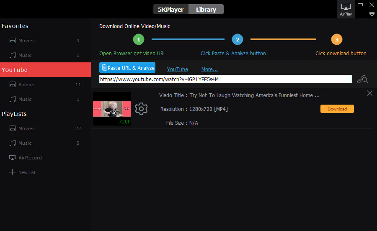Screen dimensions: 377x231
Task: Click the Resolution 1280x720 [MP4] text
Action: [194, 109]
